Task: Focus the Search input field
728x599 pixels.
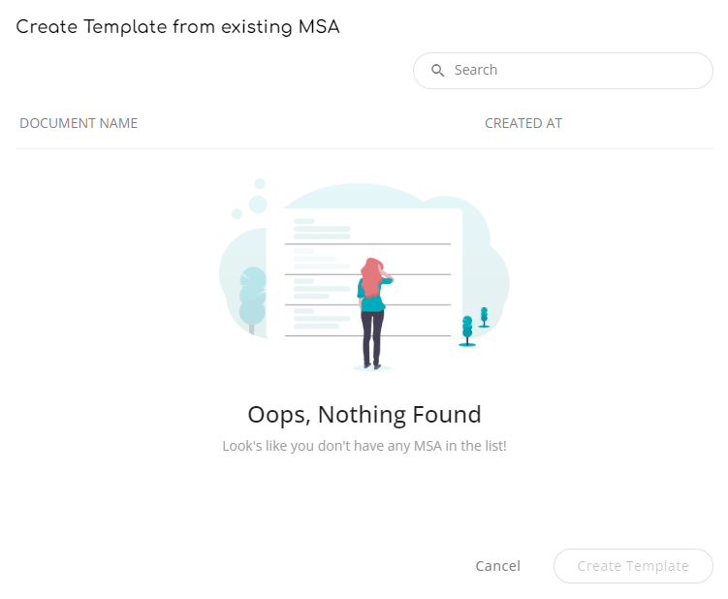Action: click(x=562, y=71)
